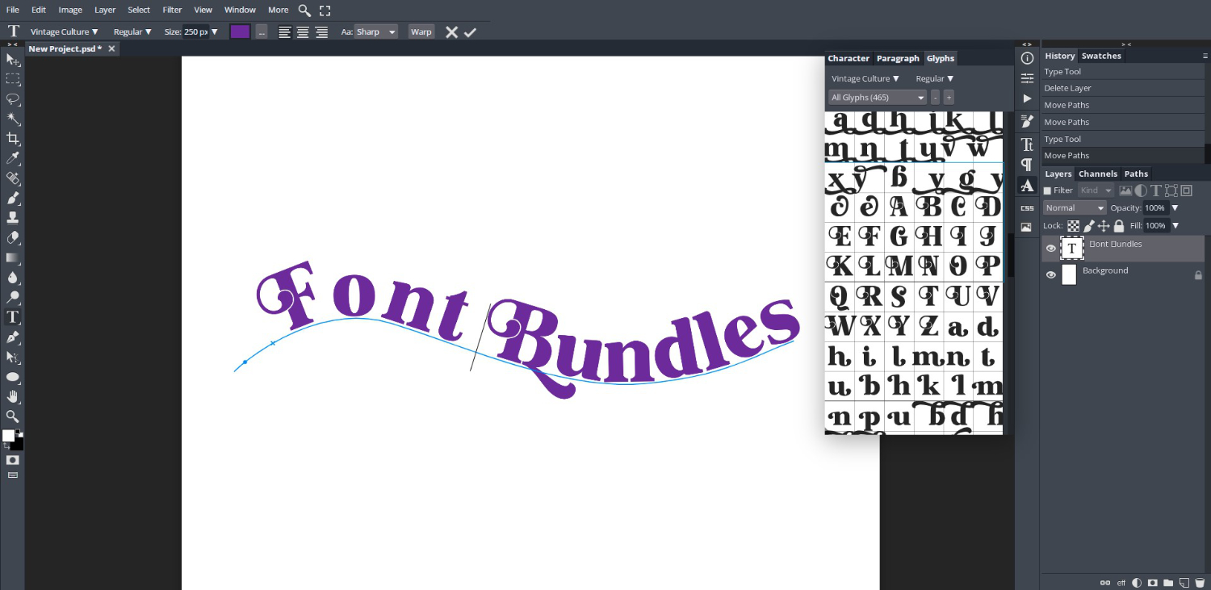Select the Path Select tool
The width and height of the screenshot is (1211, 590).
click(x=13, y=357)
